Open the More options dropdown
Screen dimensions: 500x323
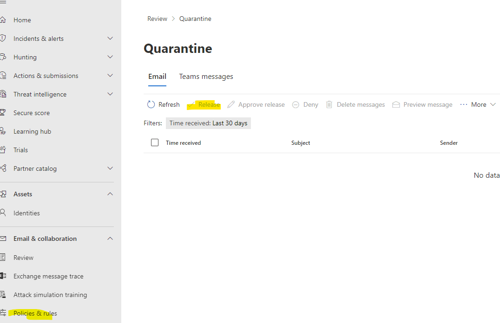click(478, 104)
